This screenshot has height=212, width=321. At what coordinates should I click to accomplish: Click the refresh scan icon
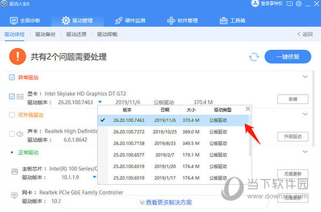[x=254, y=57]
